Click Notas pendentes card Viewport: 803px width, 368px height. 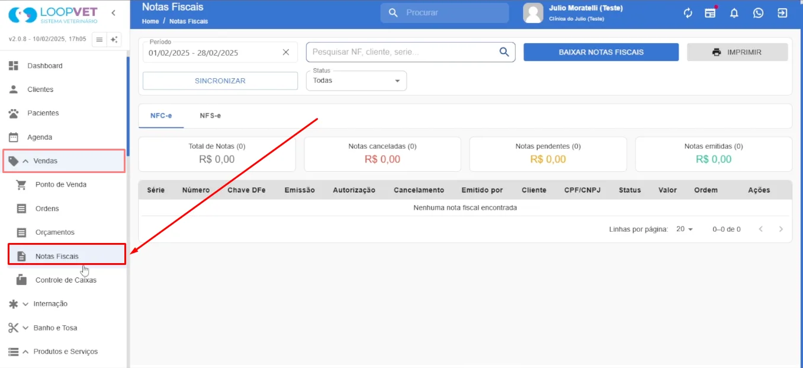(x=548, y=154)
